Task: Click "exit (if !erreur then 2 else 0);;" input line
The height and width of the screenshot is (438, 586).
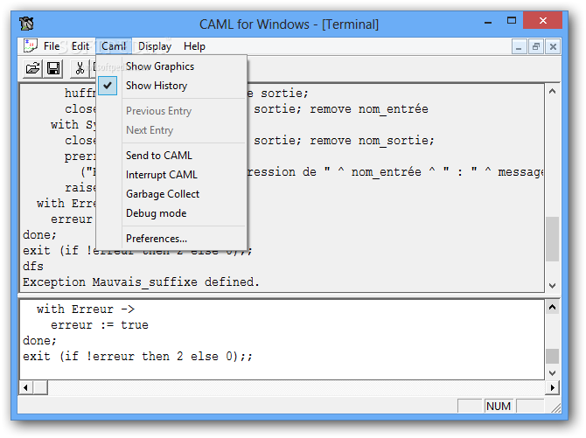Action: pyautogui.click(x=137, y=357)
